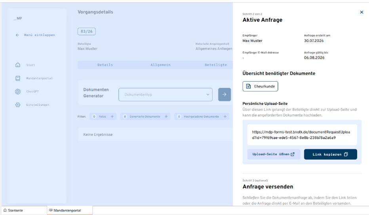Click the Anfrage versenden heading
Image resolution: width=369 pixels, height=215 pixels.
(x=268, y=187)
